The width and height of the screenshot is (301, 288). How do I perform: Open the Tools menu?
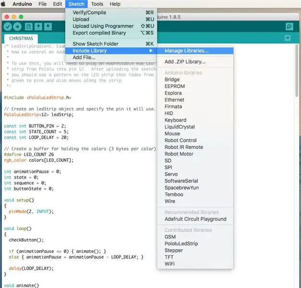coord(97,4)
